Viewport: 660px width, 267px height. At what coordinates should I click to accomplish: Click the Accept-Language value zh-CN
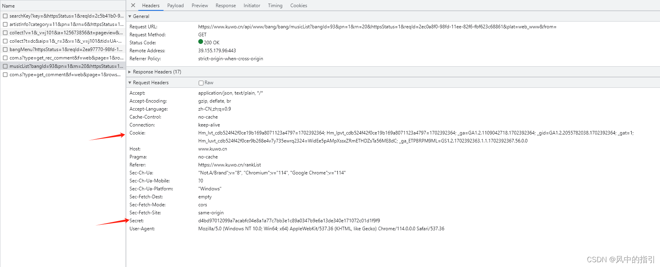coord(215,109)
